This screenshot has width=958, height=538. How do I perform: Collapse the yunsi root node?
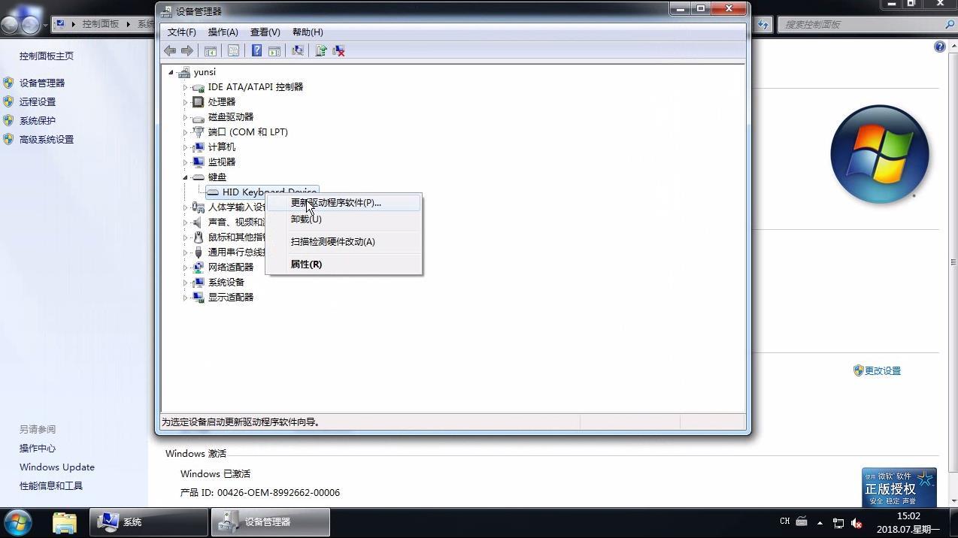coord(171,73)
